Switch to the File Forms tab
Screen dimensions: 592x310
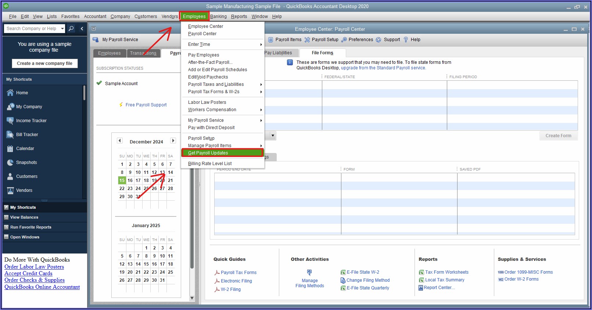point(322,53)
